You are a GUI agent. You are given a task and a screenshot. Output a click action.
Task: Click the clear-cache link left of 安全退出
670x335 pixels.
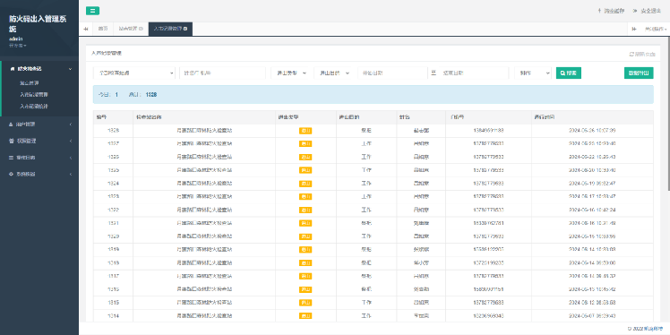click(x=611, y=11)
